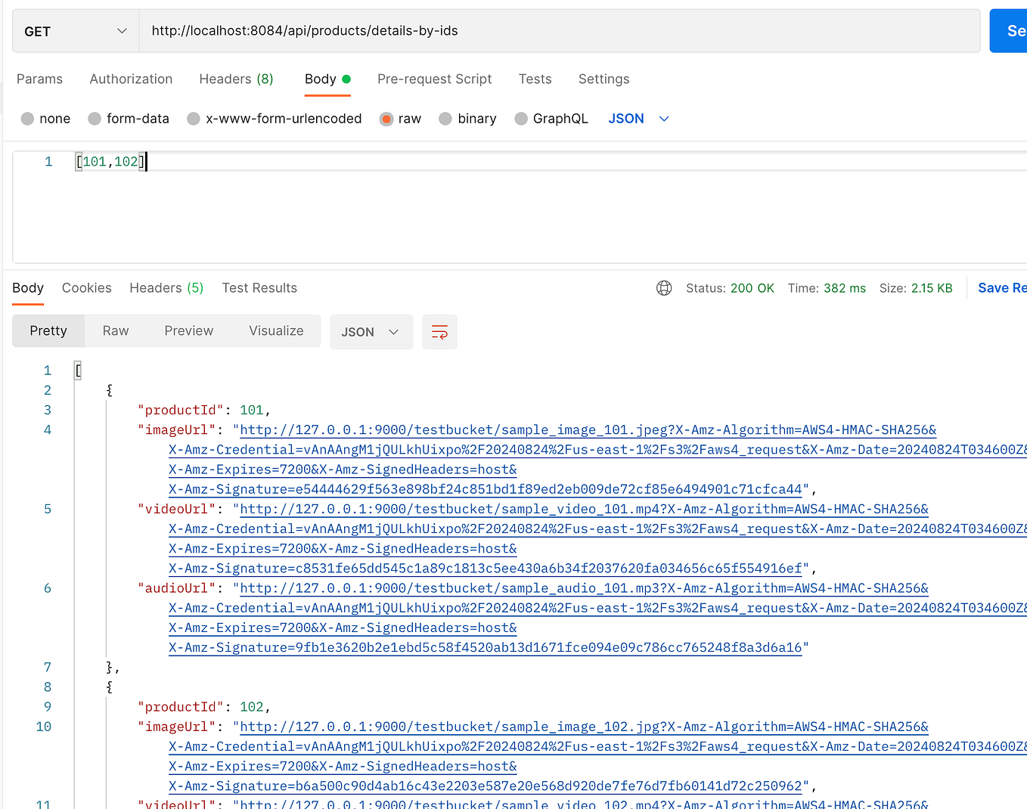Open the GET request method dropdown

75,30
